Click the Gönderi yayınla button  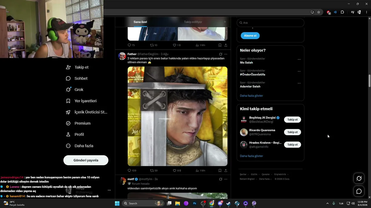86,160
